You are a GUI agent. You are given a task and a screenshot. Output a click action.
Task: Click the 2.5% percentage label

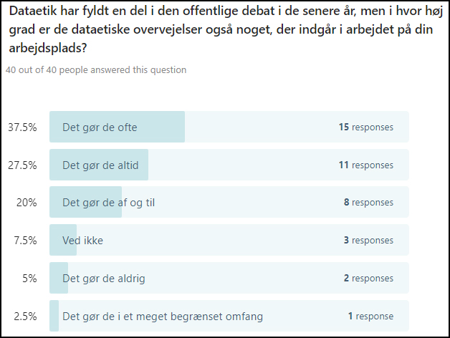[25, 317]
